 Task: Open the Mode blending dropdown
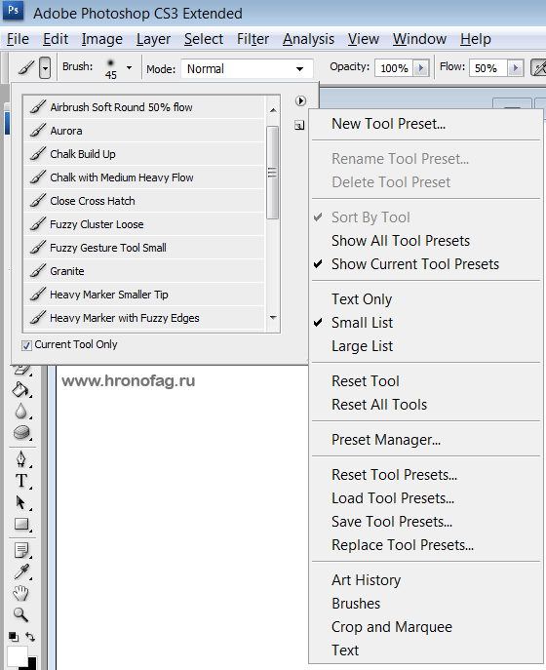click(x=247, y=69)
